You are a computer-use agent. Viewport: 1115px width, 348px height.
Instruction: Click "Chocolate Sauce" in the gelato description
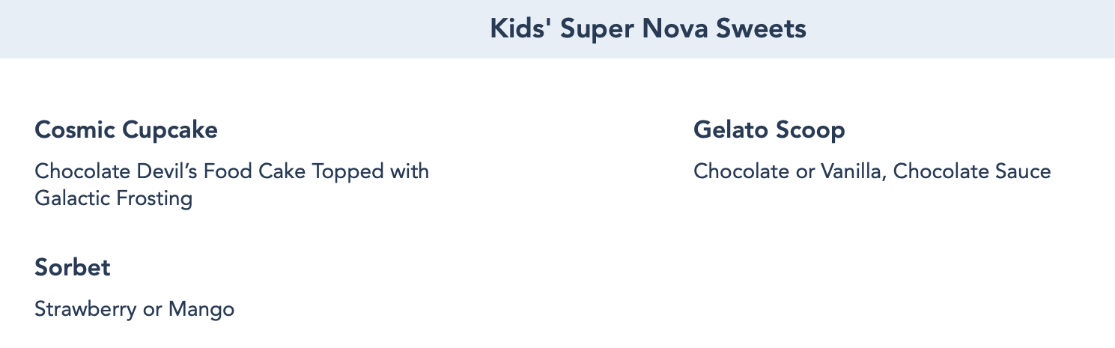pos(972,171)
